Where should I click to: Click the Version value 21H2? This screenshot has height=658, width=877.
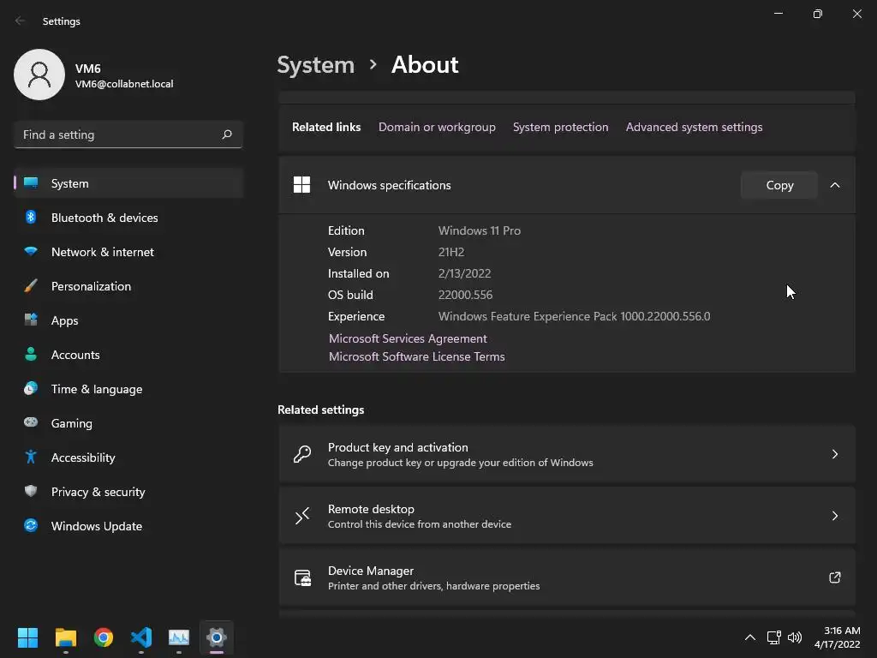451,252
